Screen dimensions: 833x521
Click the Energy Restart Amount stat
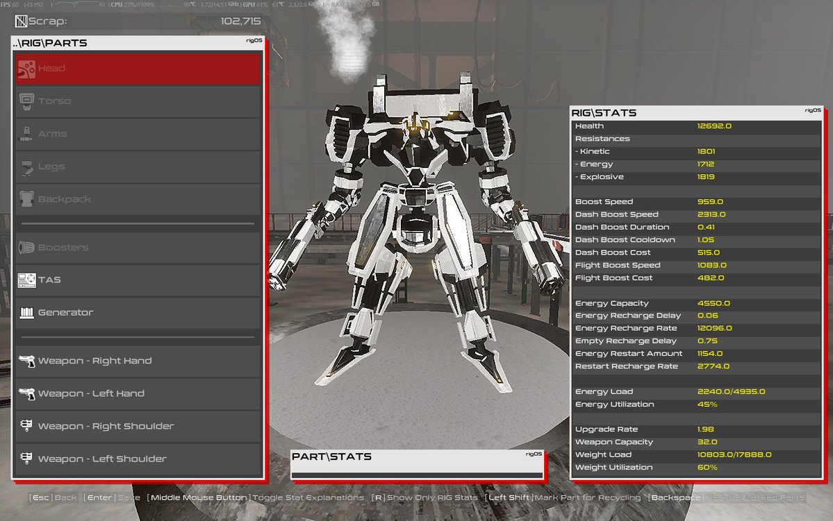pyautogui.click(x=696, y=354)
